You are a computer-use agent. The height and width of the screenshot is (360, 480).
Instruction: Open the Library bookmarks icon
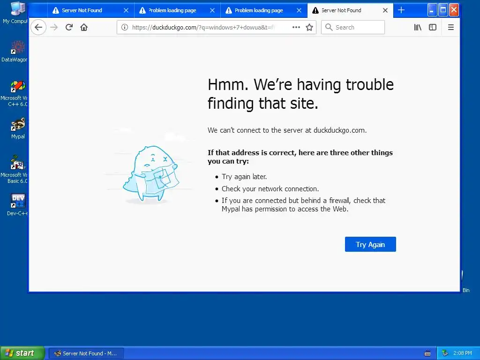[418, 27]
